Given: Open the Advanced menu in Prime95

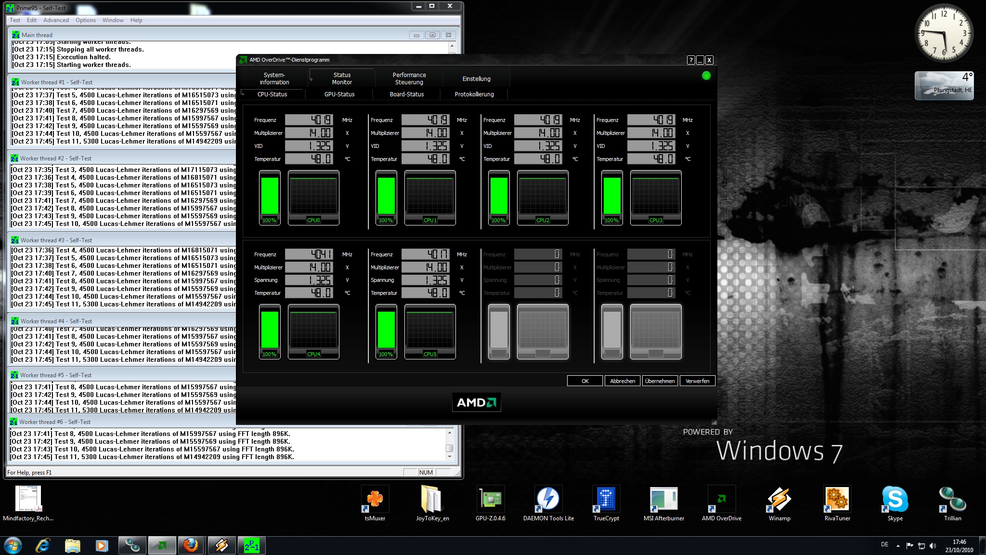Looking at the screenshot, I should [x=56, y=20].
